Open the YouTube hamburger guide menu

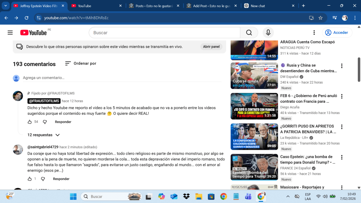(x=10, y=32)
